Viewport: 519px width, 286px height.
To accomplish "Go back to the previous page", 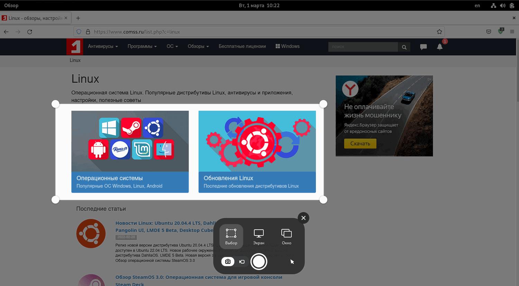I will point(6,32).
